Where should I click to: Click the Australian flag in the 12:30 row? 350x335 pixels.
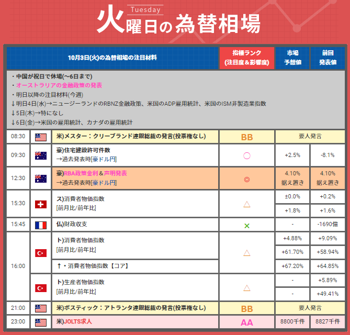pos(41,178)
